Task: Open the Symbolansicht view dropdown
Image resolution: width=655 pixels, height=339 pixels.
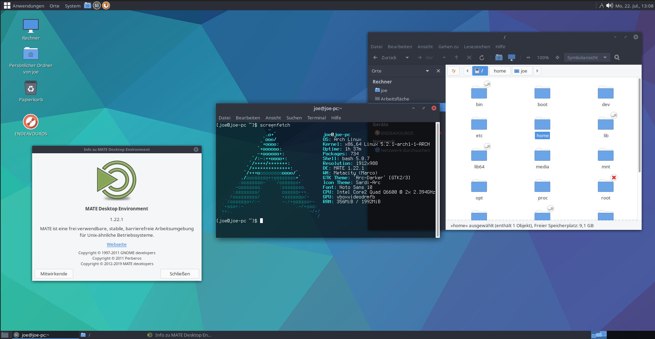Action: (x=587, y=57)
